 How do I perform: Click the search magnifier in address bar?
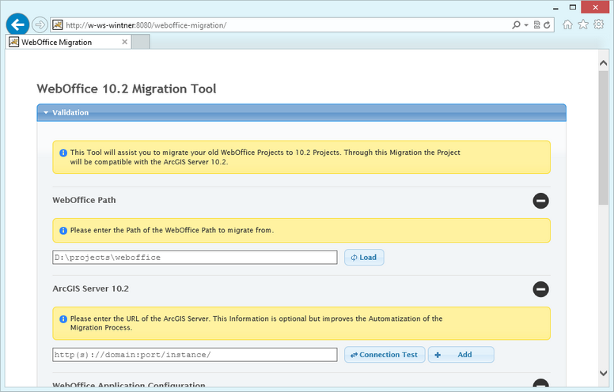coord(516,25)
